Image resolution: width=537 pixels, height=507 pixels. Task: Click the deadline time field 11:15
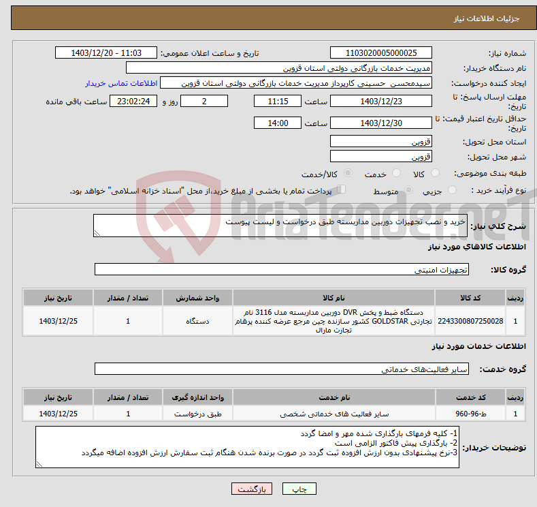278,101
